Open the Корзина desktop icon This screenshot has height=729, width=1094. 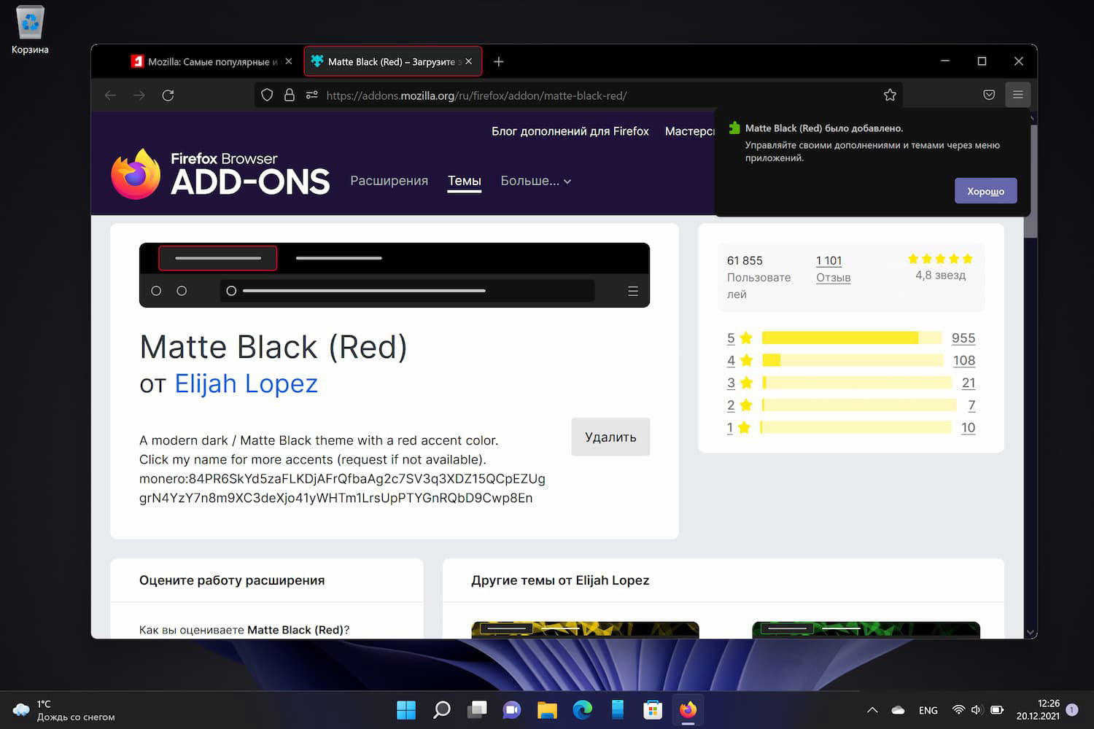pos(30,31)
